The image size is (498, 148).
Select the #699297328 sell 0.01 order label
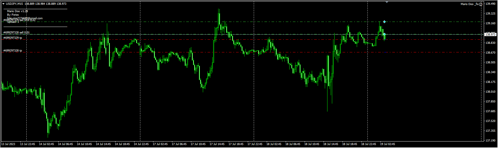click(x=17, y=33)
